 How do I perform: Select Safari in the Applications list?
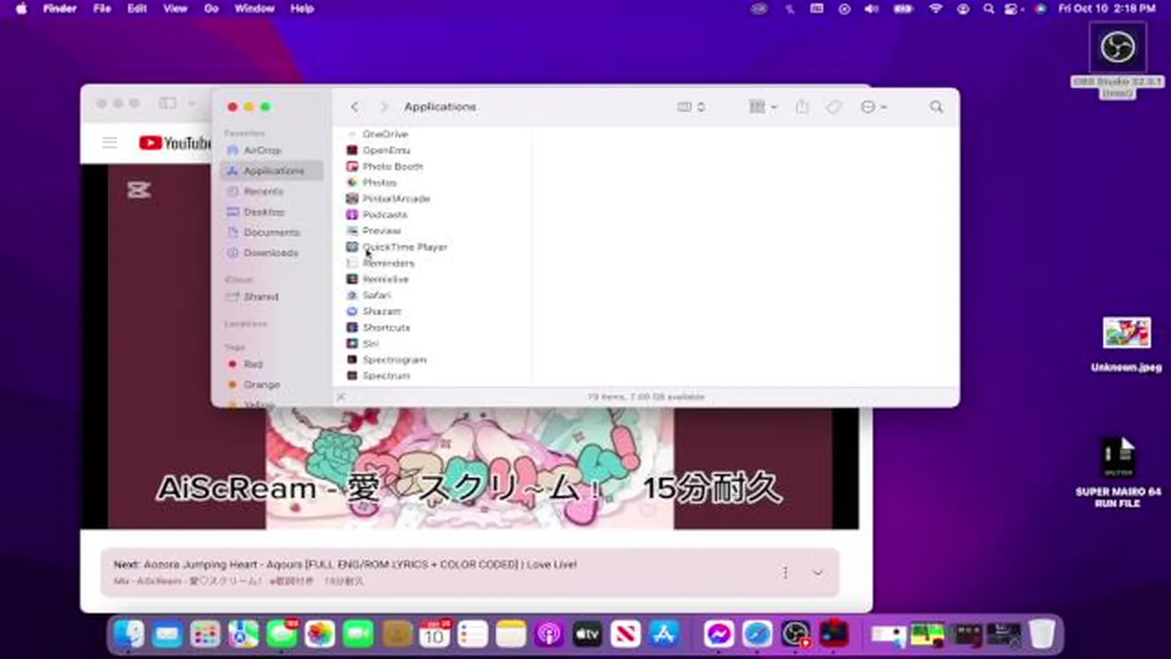click(x=376, y=296)
